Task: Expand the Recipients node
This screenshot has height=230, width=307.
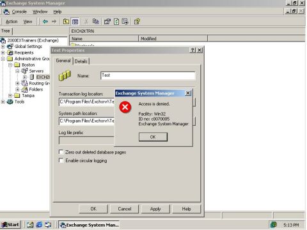Action: (x=3, y=52)
